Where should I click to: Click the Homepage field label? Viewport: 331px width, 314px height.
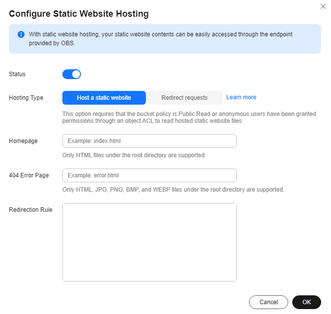(x=23, y=141)
